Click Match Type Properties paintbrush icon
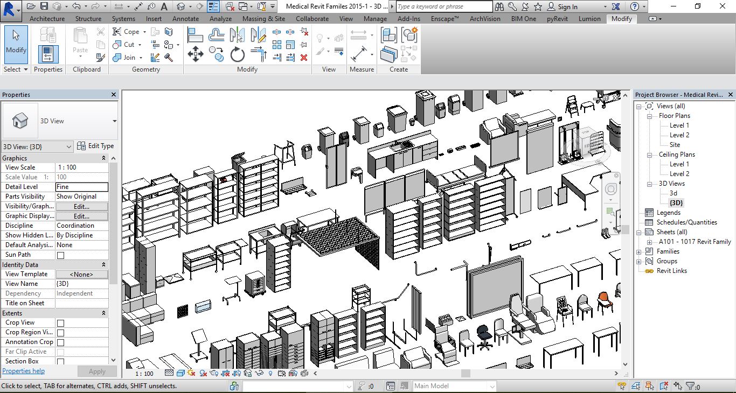 100,57
